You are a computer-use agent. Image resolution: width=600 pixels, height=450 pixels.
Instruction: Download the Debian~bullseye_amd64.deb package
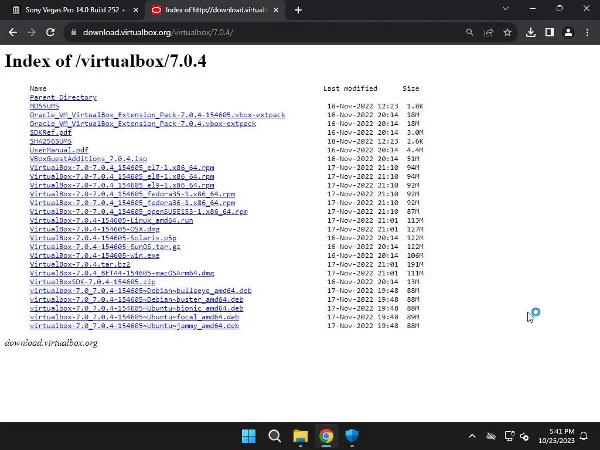point(141,291)
